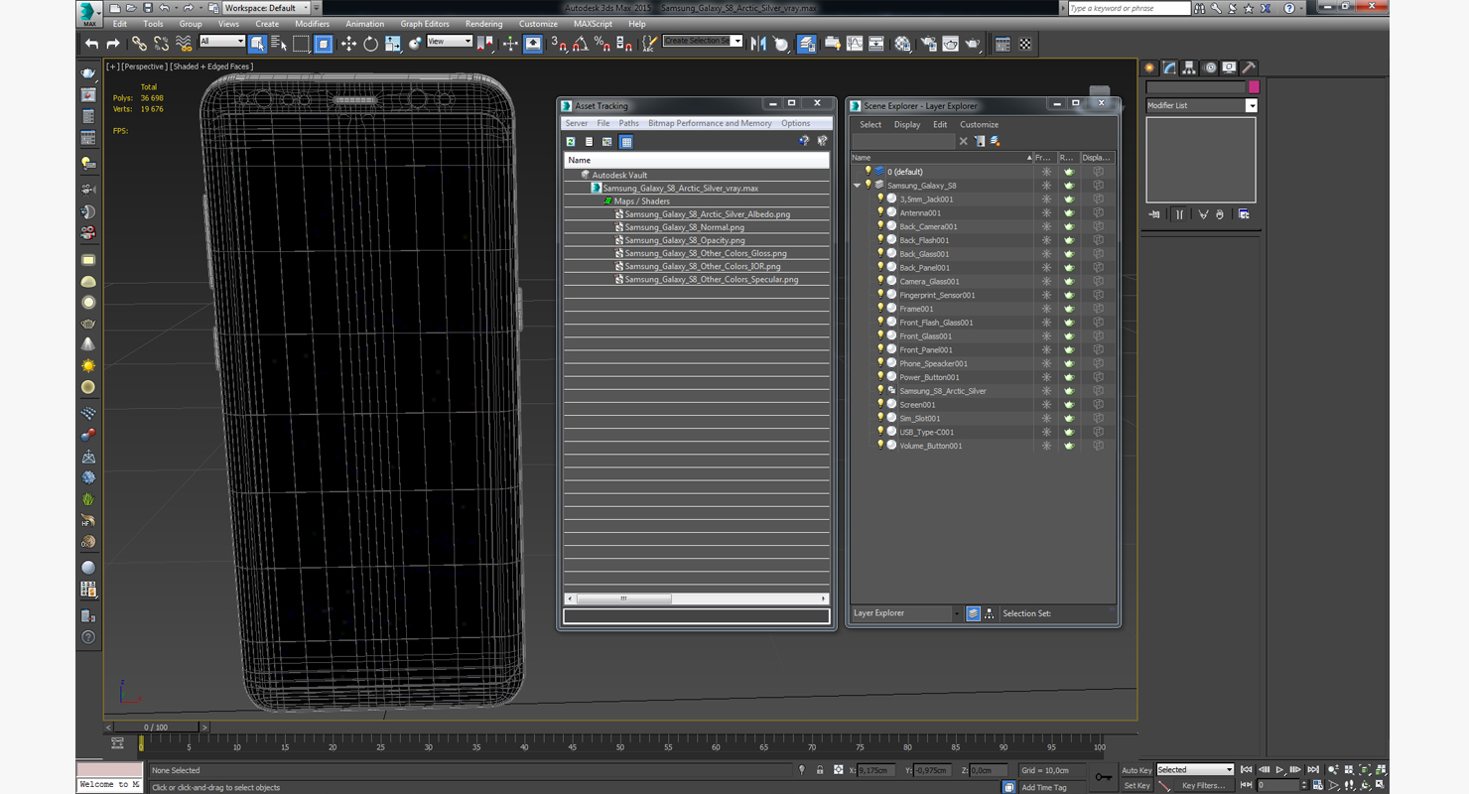The image size is (1469, 794).
Task: Switch Asset Tracking to table view icon
Action: click(626, 142)
